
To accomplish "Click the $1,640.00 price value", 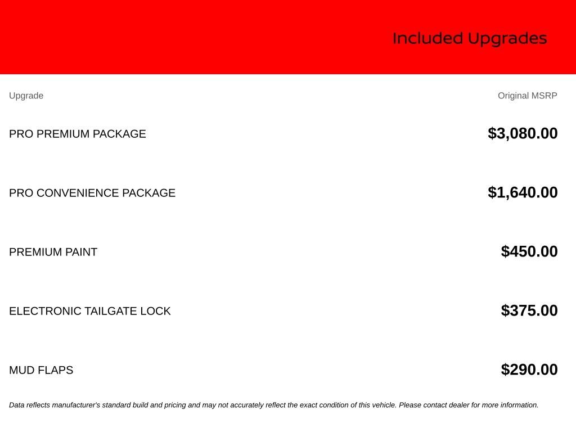I will click(x=523, y=192).
